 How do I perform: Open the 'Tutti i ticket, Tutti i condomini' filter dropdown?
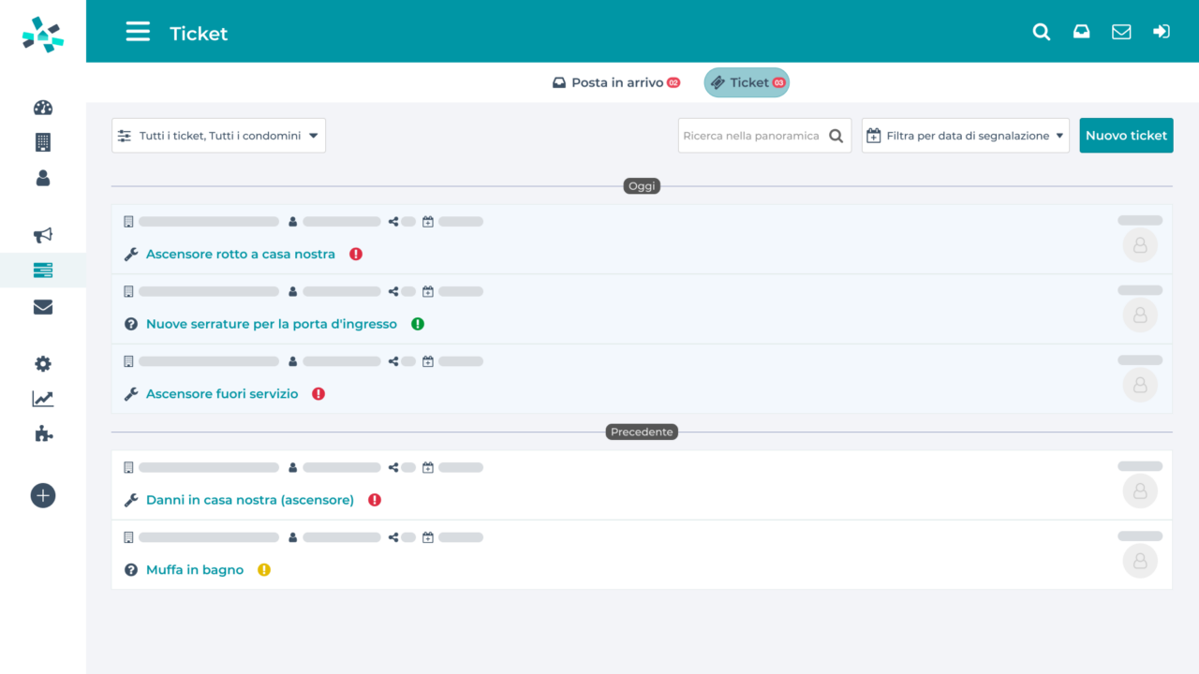218,135
